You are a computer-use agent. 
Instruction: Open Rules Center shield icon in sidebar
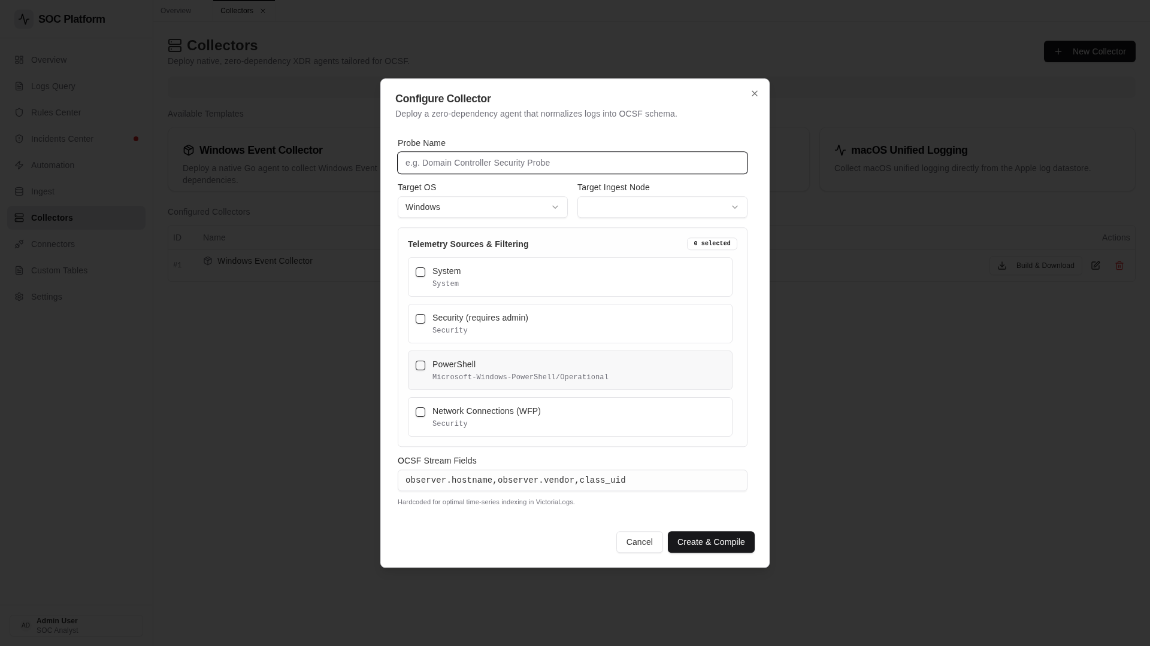[x=19, y=112]
